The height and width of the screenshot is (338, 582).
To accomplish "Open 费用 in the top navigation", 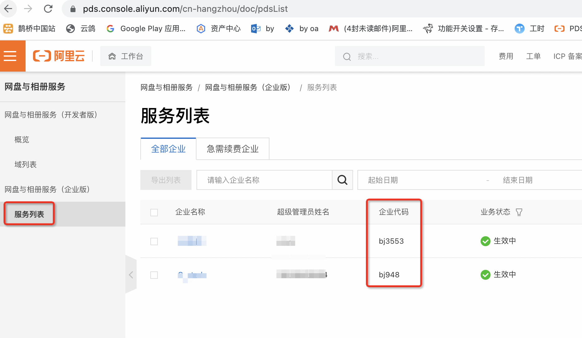I will [506, 56].
